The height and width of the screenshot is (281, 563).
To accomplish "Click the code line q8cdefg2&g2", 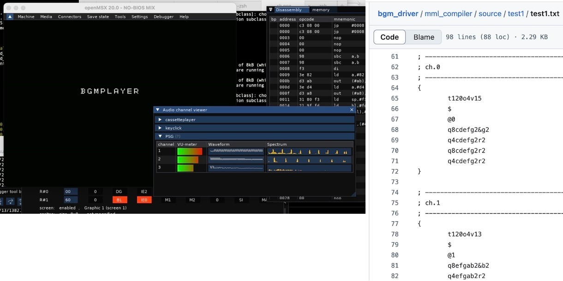I will click(x=468, y=130).
